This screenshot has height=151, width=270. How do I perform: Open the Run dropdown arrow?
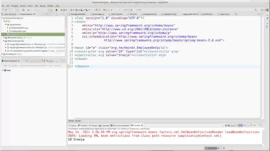[x=79, y=10]
